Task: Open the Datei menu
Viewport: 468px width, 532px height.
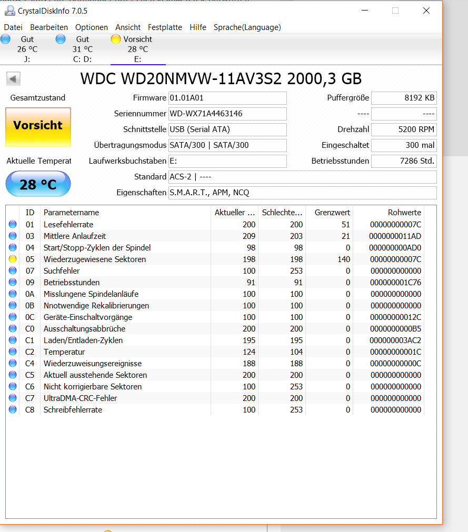Action: [x=13, y=27]
